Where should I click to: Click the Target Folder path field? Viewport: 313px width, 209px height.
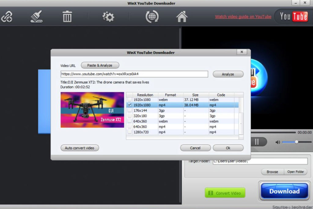pos(260,161)
